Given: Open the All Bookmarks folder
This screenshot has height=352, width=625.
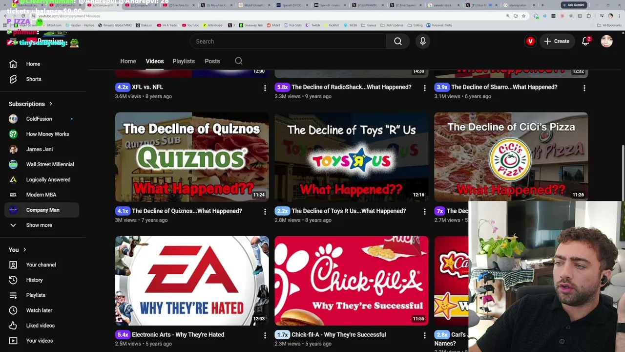Looking at the screenshot, I should tap(610, 25).
